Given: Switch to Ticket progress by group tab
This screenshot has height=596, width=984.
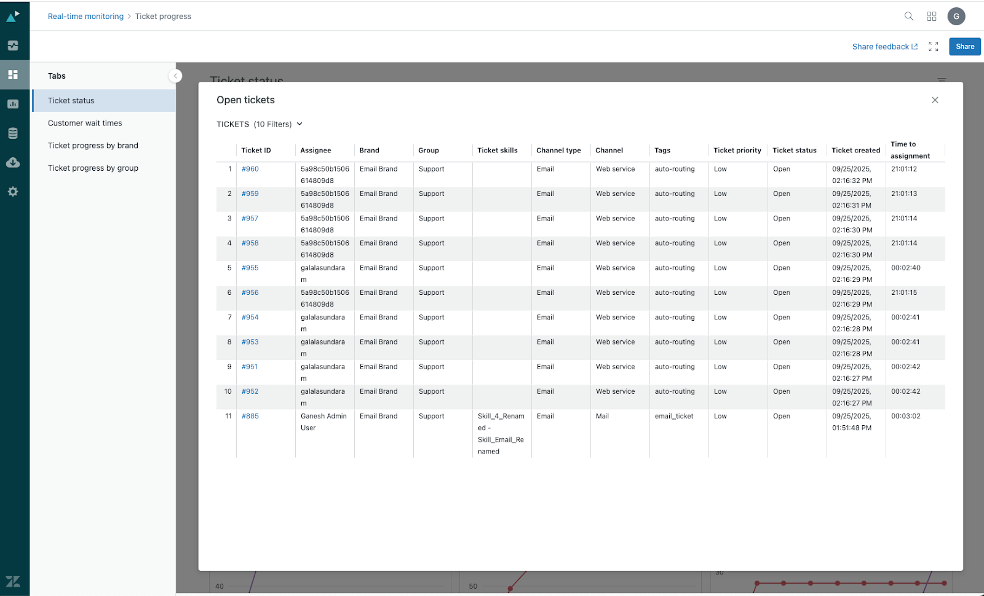Looking at the screenshot, I should [93, 168].
